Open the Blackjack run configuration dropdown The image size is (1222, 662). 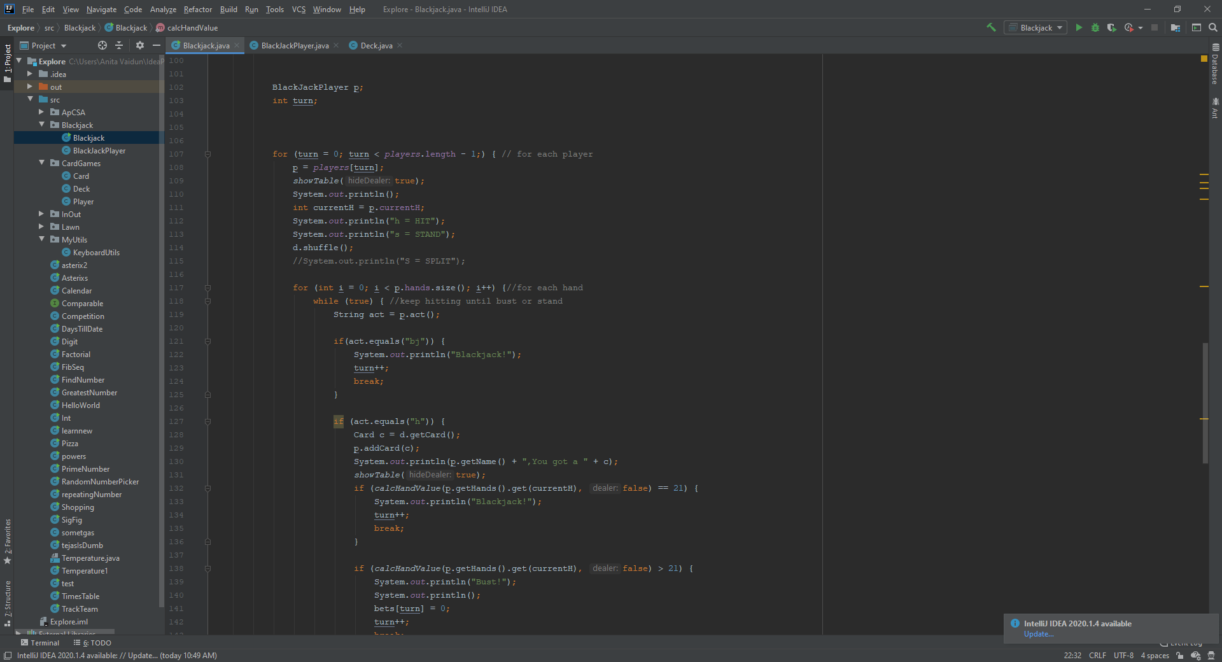coord(1036,27)
